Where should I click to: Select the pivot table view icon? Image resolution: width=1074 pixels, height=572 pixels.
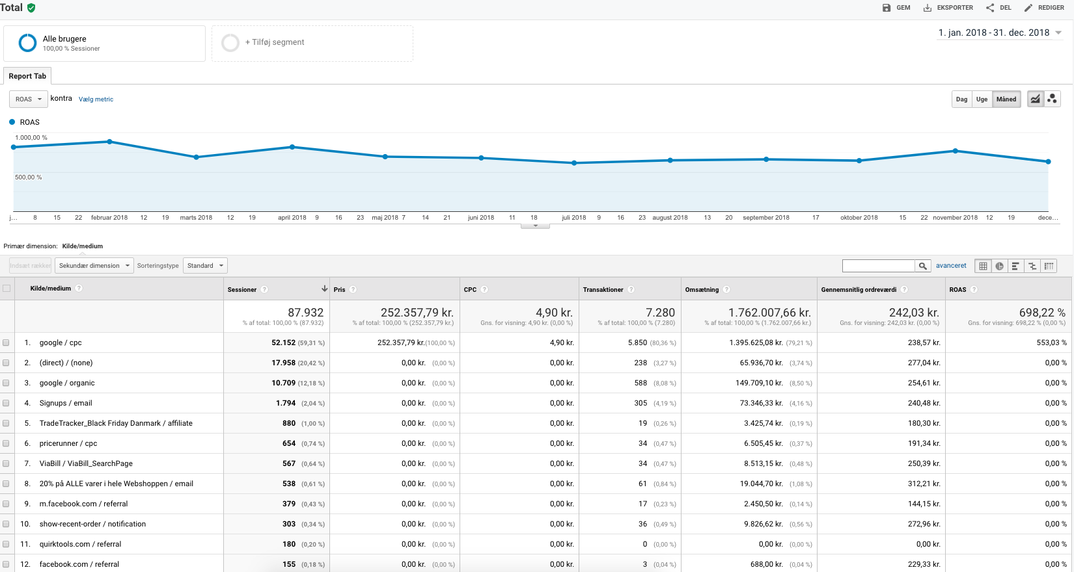point(1049,266)
